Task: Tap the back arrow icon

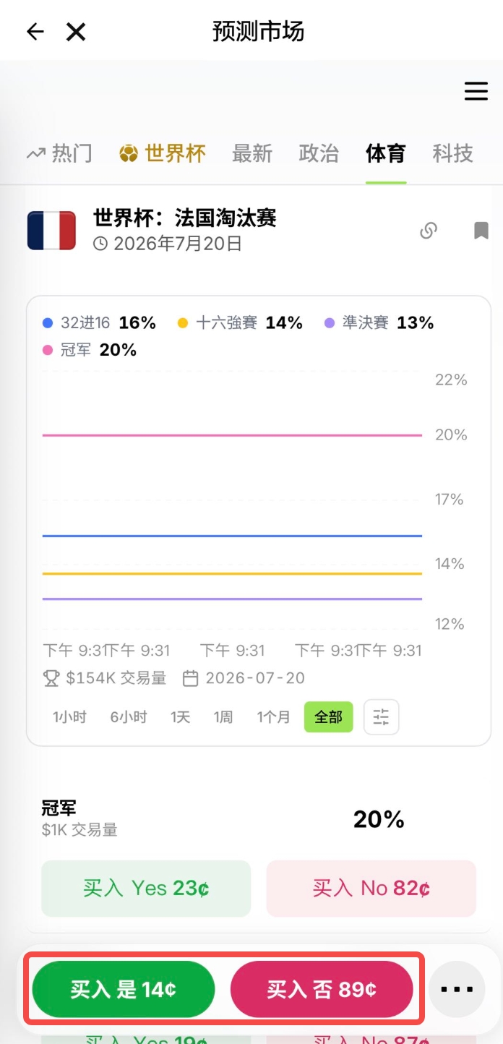Action: point(35,32)
